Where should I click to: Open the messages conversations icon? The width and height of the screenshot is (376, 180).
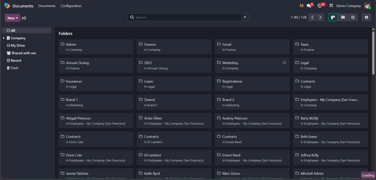coord(309,6)
